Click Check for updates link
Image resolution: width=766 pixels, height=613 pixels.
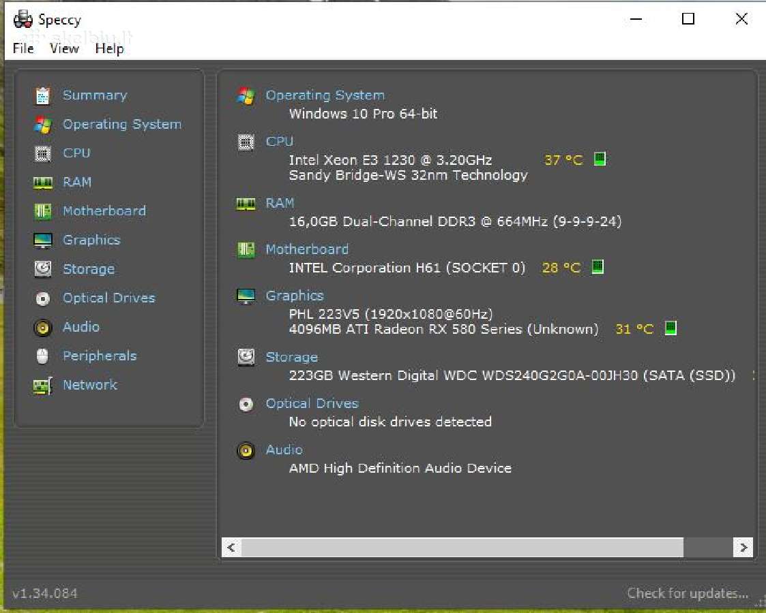(x=688, y=593)
